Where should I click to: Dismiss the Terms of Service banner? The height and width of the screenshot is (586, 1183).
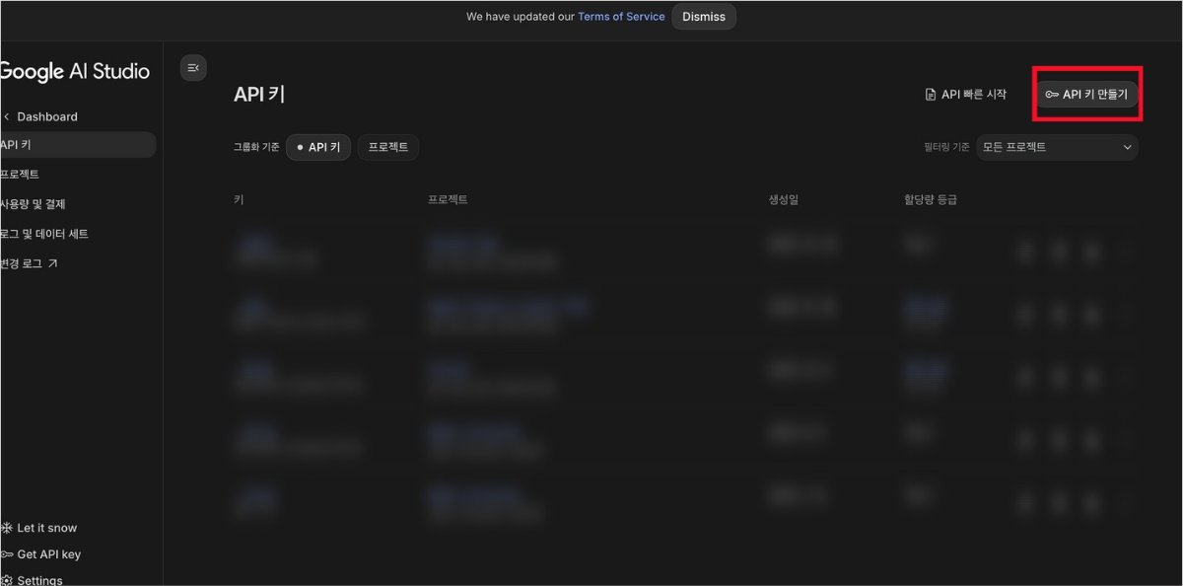[704, 17]
